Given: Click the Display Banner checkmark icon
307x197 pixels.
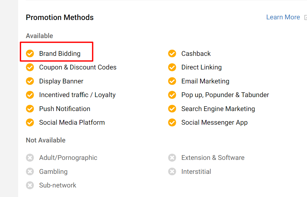Looking at the screenshot, I should (x=30, y=81).
